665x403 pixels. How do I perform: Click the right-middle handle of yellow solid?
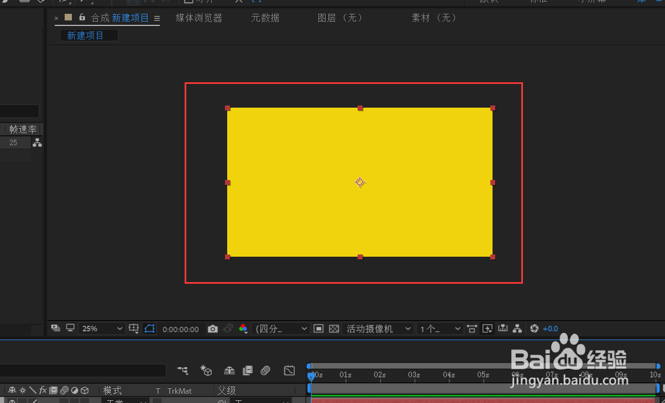[x=493, y=182]
